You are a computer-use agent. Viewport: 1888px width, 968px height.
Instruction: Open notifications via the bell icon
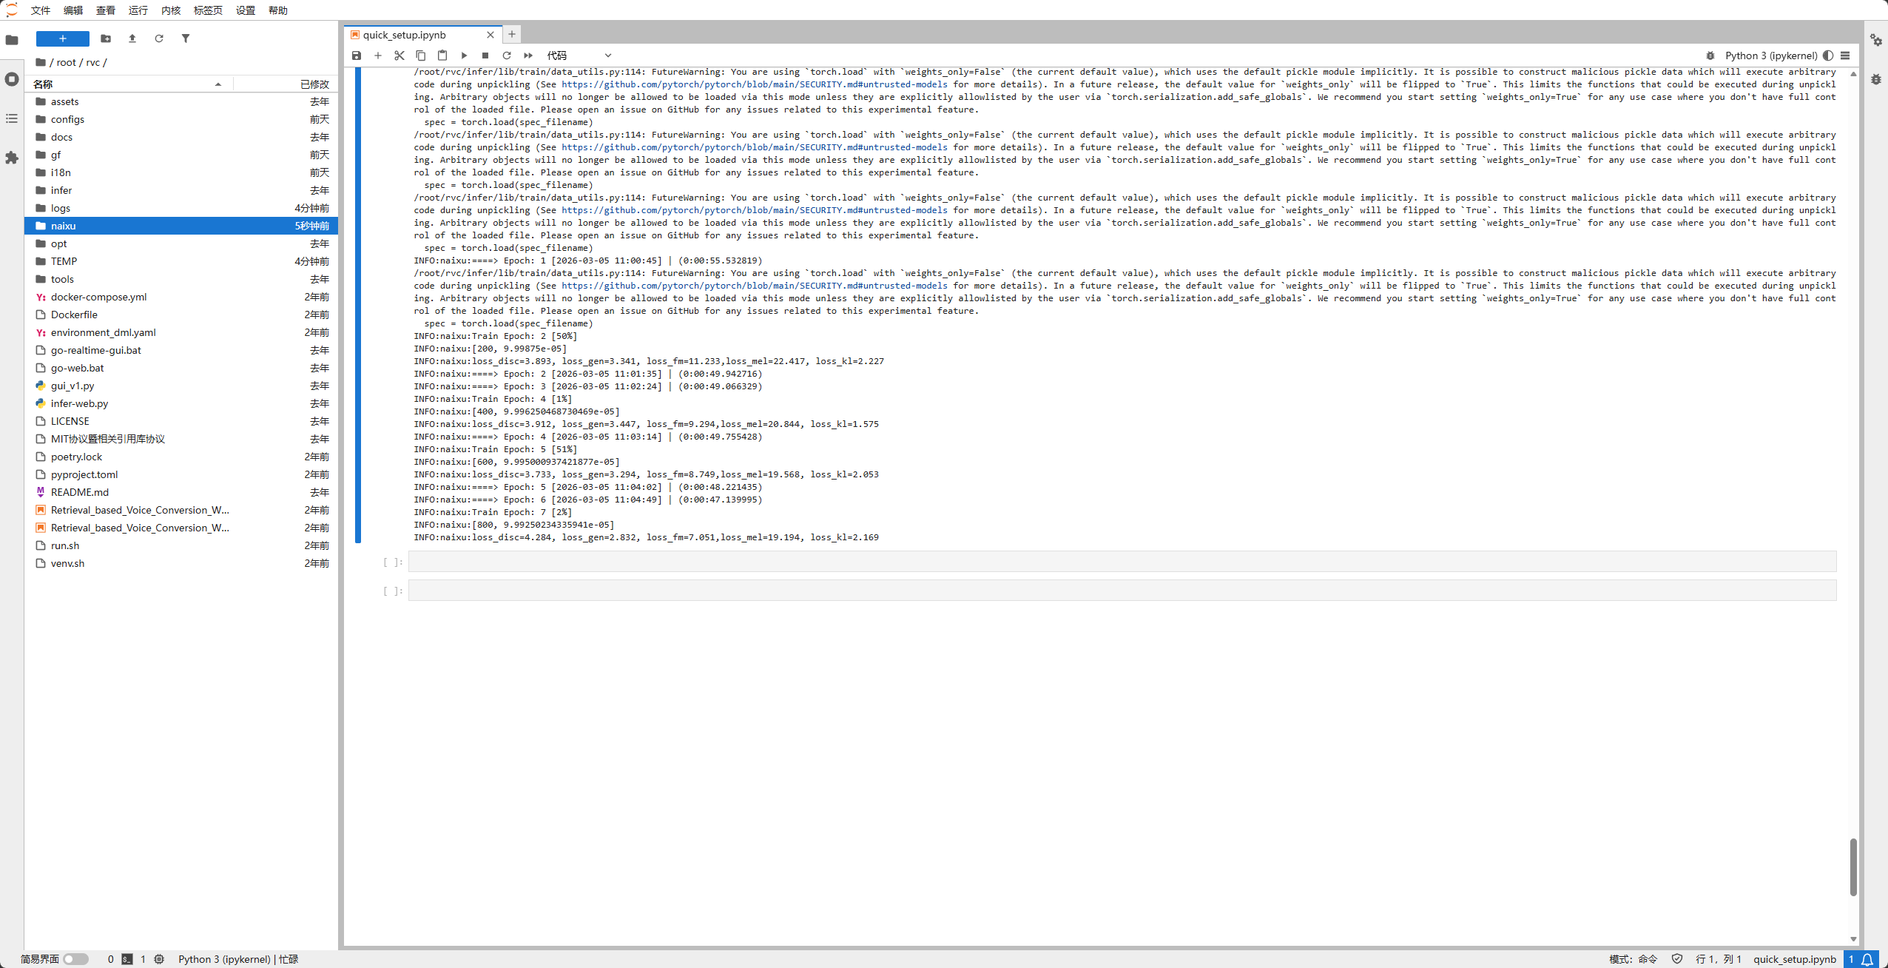[1867, 959]
